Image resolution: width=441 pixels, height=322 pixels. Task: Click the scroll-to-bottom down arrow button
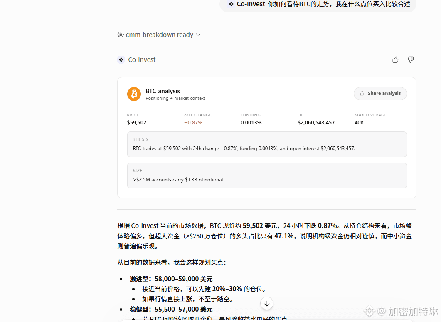[x=267, y=303]
